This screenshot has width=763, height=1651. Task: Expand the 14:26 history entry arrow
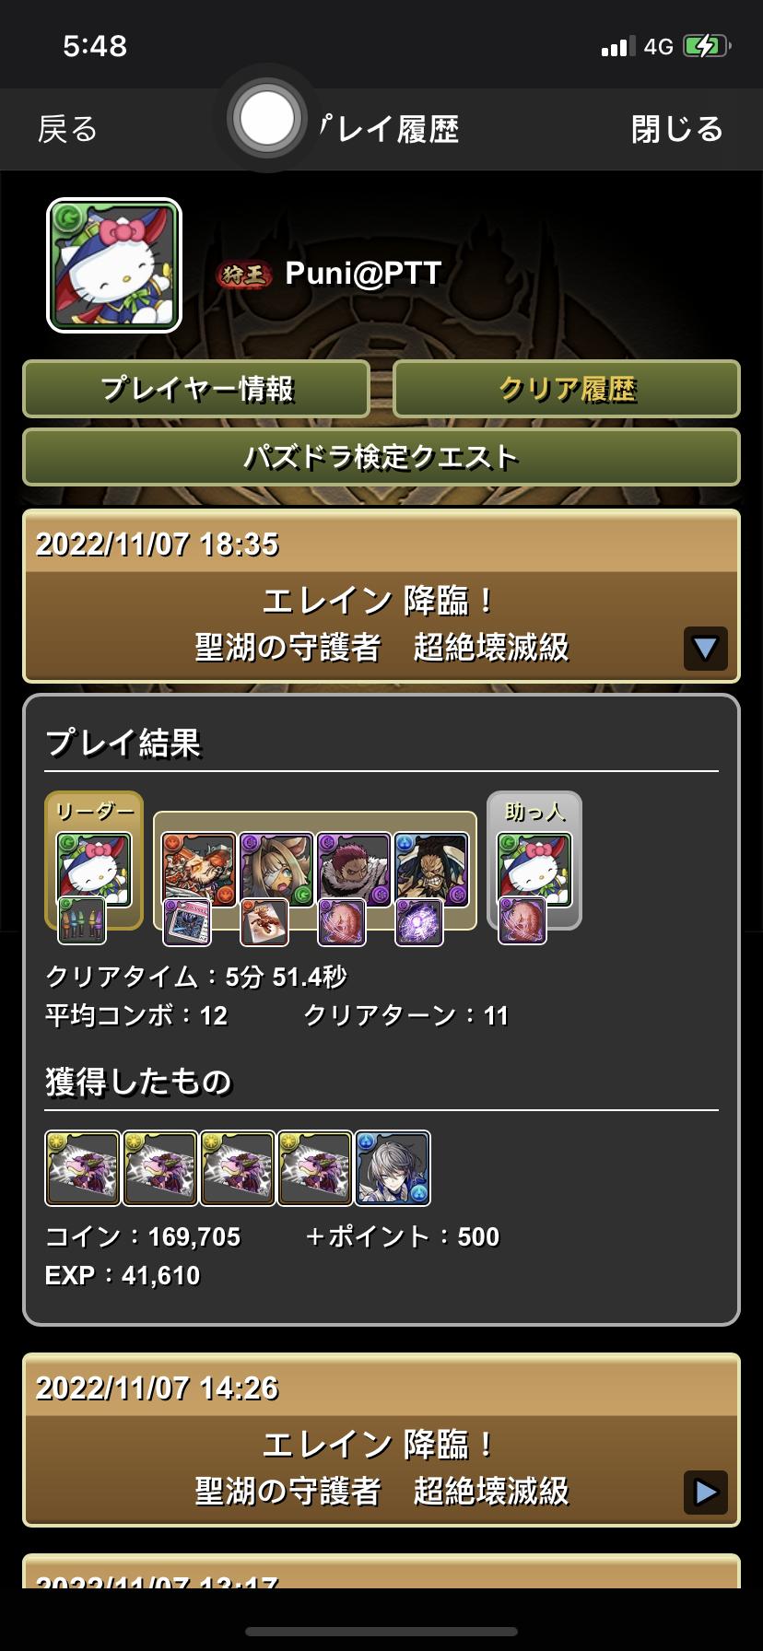706,1493
